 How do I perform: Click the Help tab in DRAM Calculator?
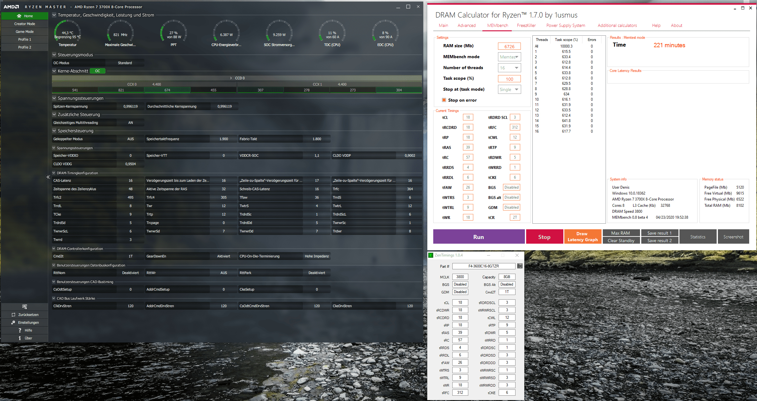tap(656, 26)
